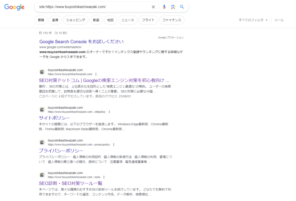Open the プライバシーポリシー result link
This screenshot has height=201, width=296.
tap(61, 151)
